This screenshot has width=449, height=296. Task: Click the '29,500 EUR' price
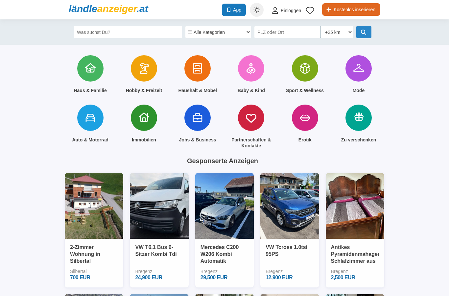[x=214, y=277]
